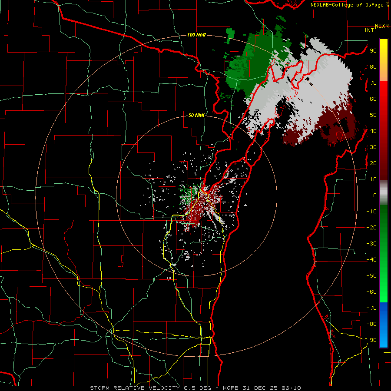This screenshot has width=391, height=391.
Task: Click the NEXR label above the color scale
Action: 382,26
